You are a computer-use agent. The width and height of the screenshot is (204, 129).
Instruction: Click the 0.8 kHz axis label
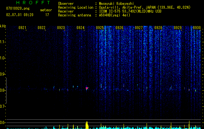pyautogui.click(x=3, y=90)
